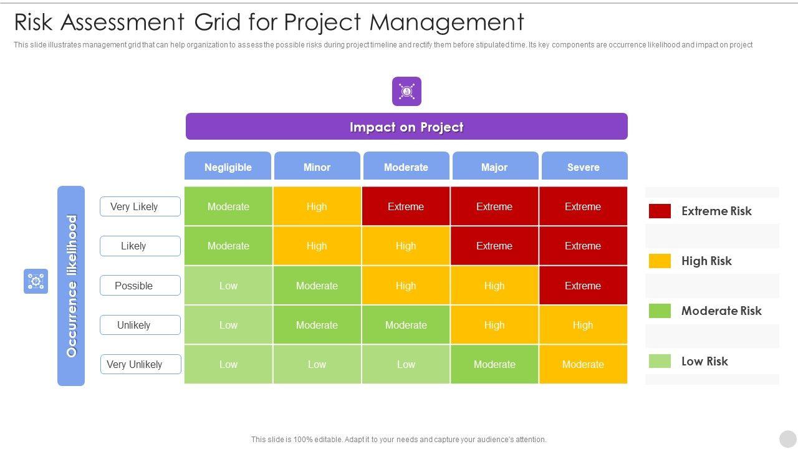
Task: Click the High cell in Very Likely row
Action: point(317,206)
